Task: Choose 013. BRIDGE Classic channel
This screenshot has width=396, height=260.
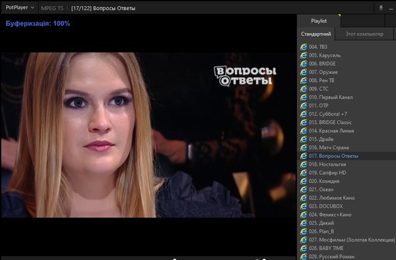Action: pyautogui.click(x=330, y=123)
